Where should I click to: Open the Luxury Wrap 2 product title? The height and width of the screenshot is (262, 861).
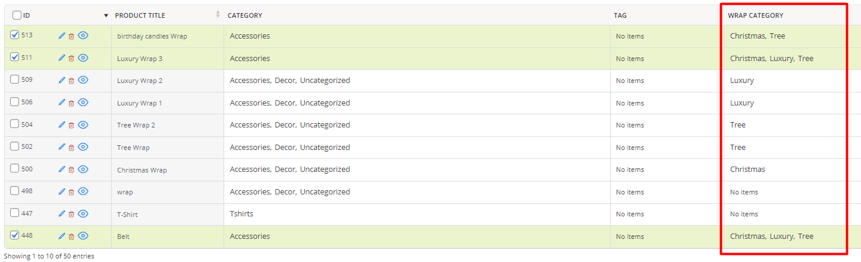tap(140, 81)
